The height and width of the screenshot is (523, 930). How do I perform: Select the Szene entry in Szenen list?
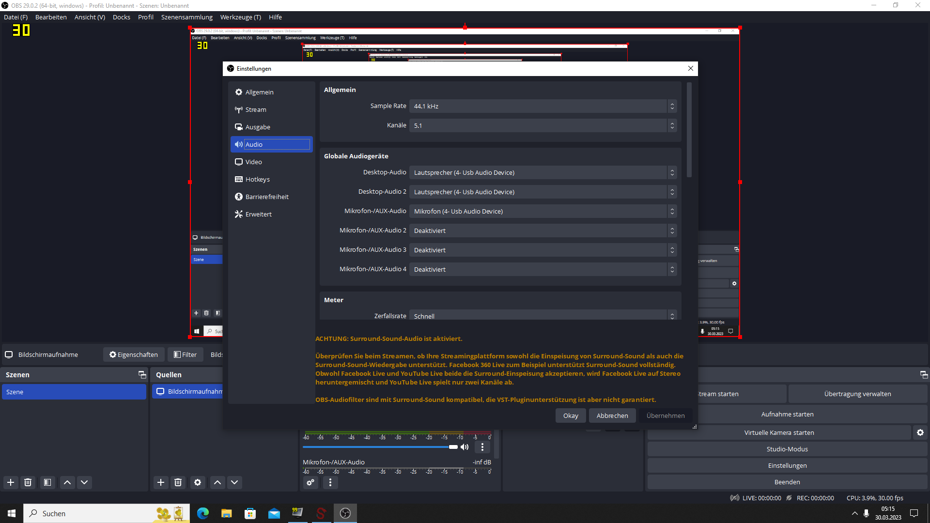[x=74, y=392]
